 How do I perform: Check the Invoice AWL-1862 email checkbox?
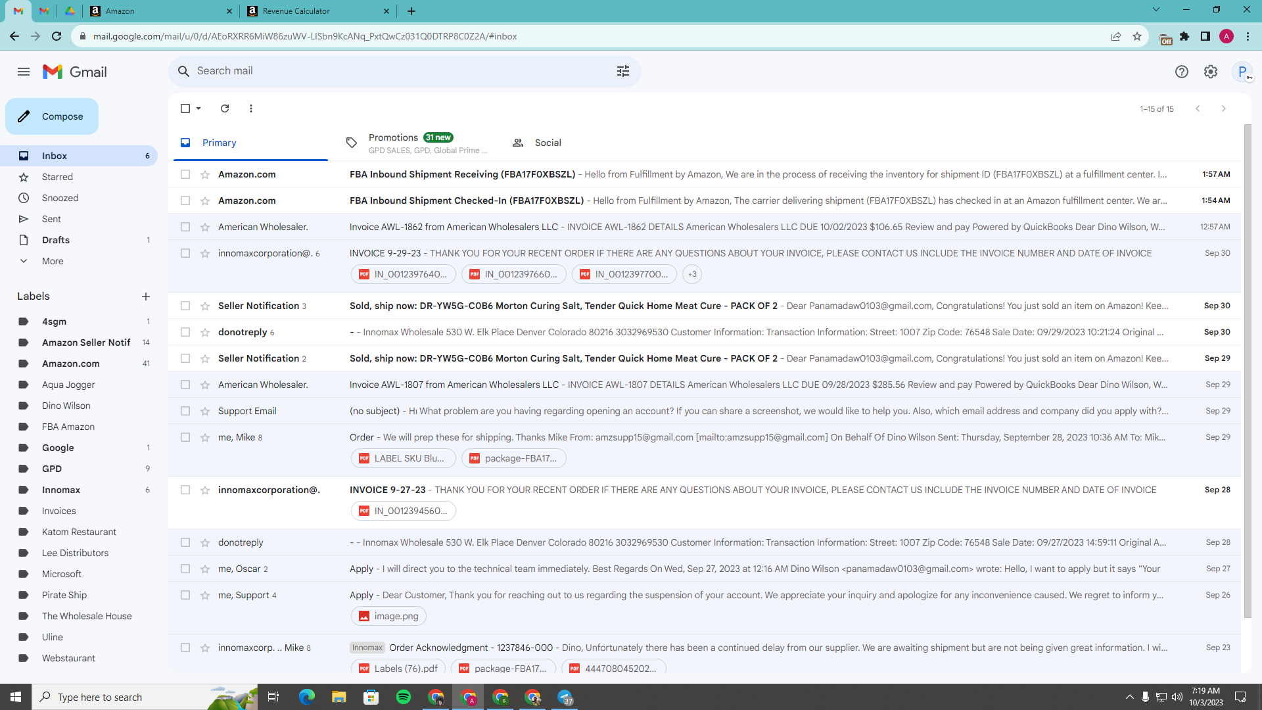coord(185,227)
